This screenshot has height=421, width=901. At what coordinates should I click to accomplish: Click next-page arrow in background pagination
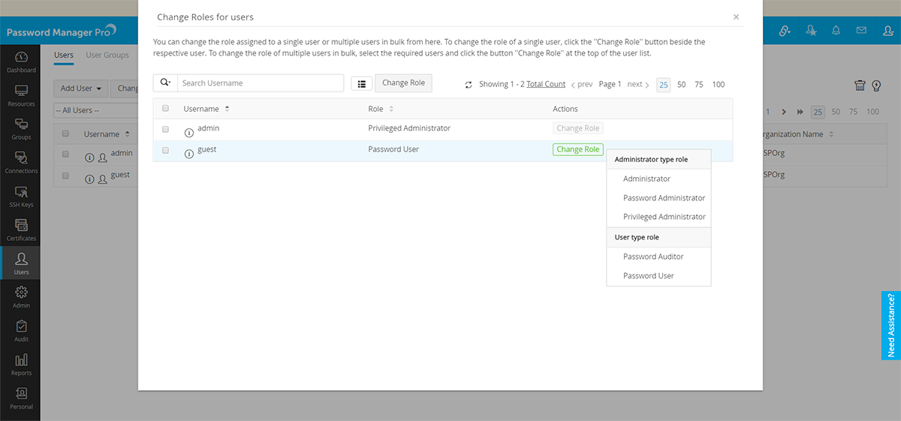pyautogui.click(x=784, y=112)
